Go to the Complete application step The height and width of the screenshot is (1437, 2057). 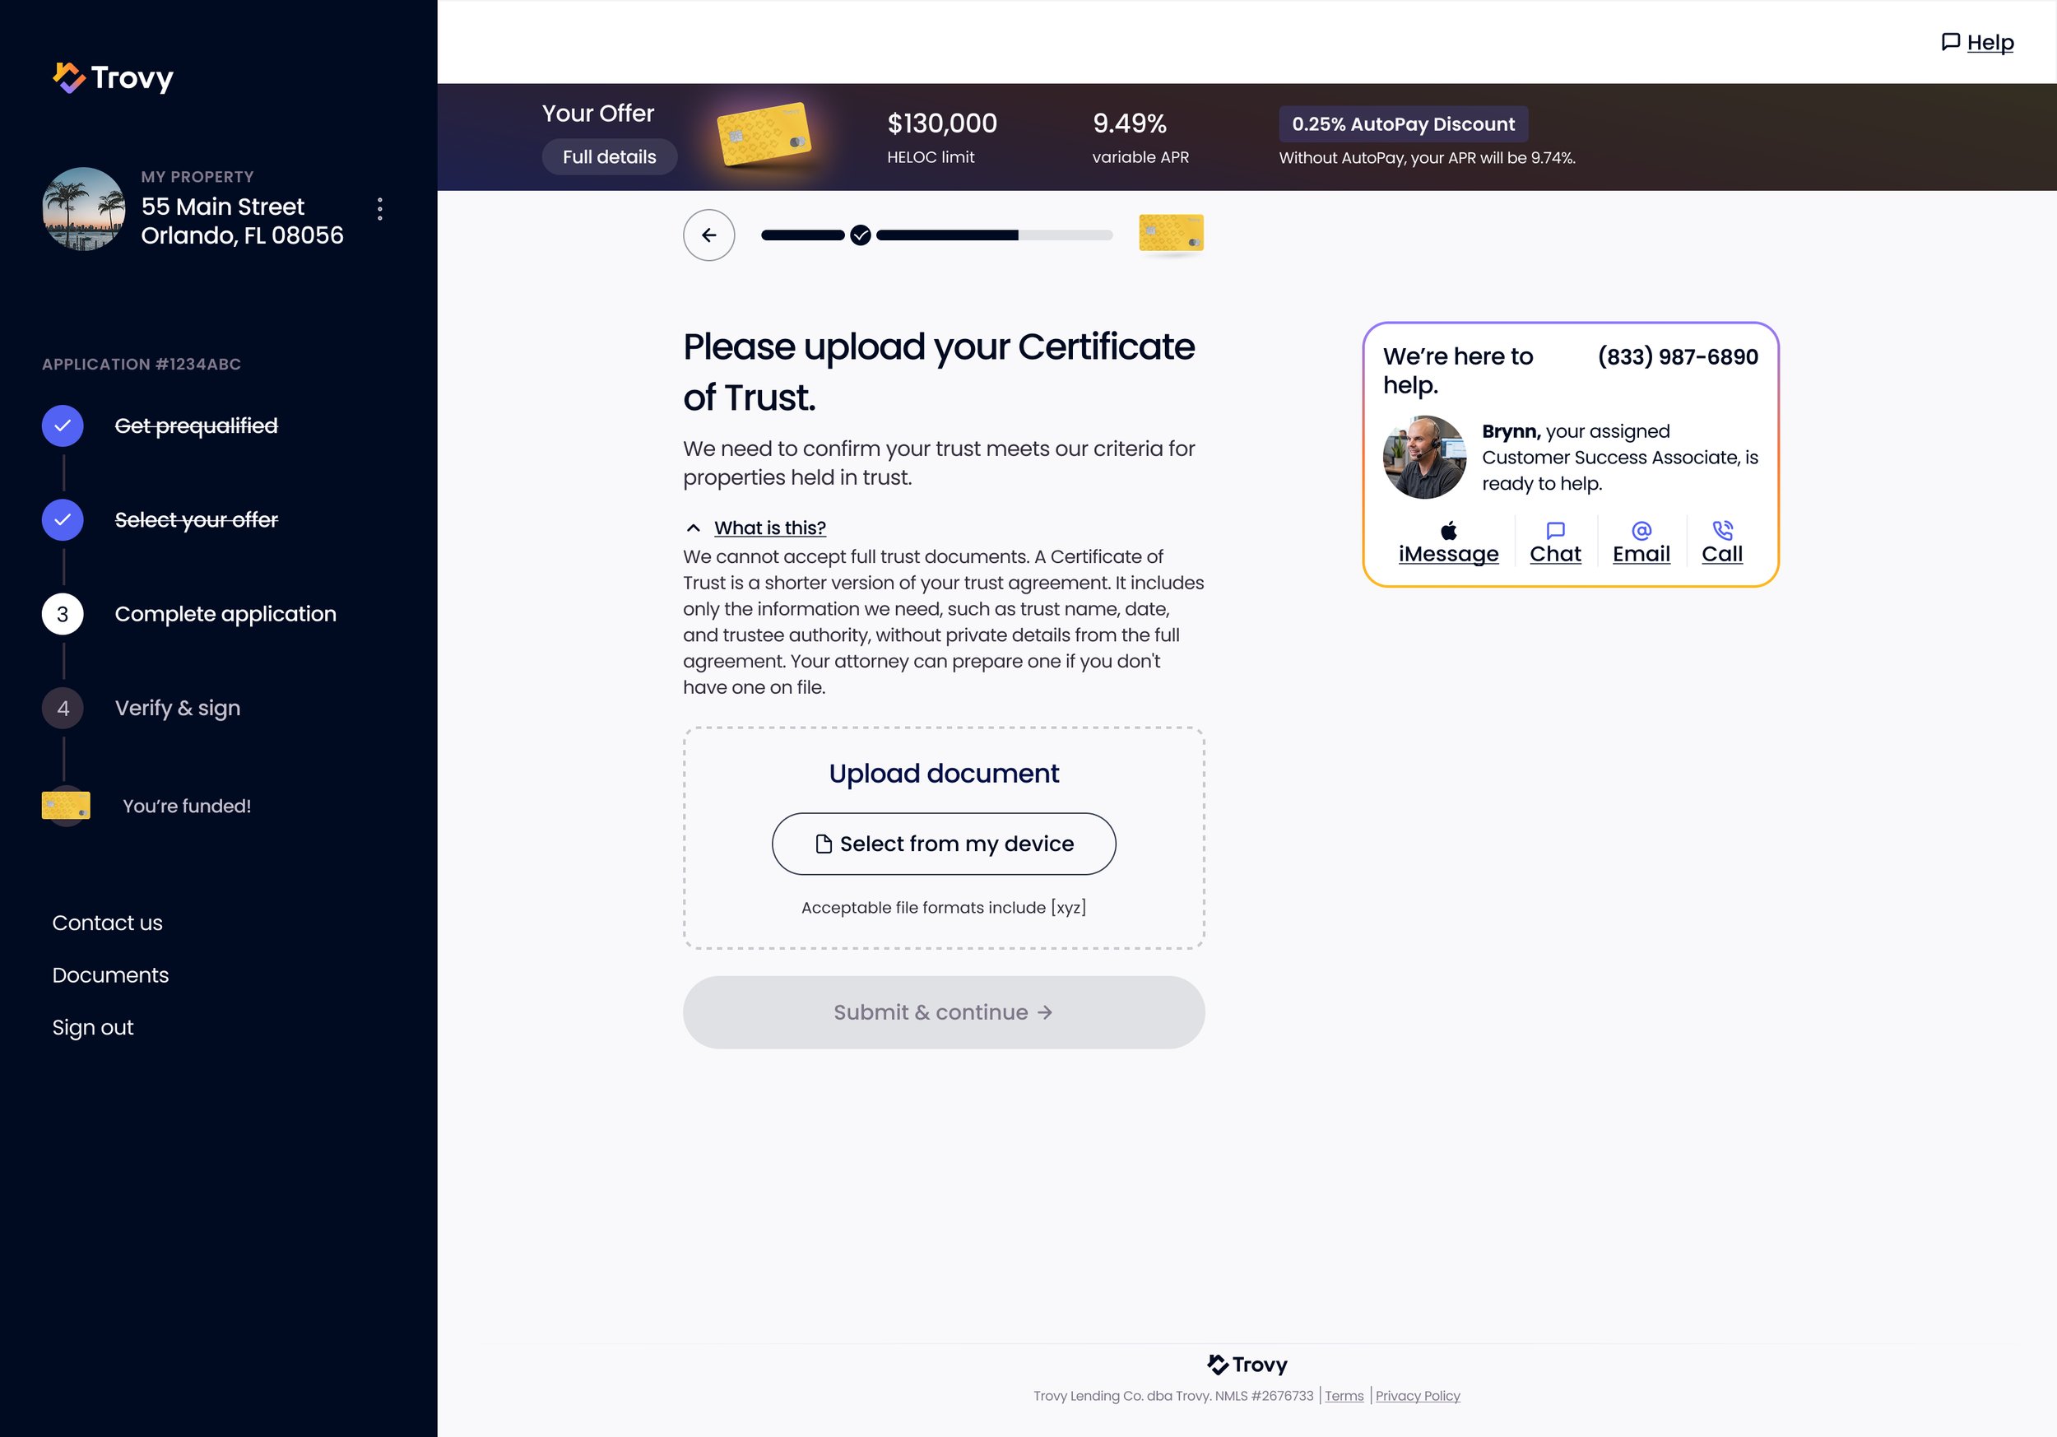(225, 614)
